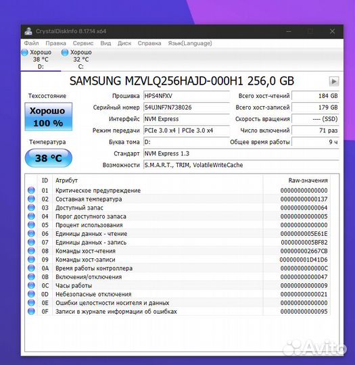Click status orb for Небезопасные отключения row
The width and height of the screenshot is (355, 365).
click(x=31, y=294)
